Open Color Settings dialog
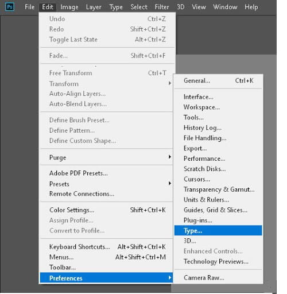The width and height of the screenshot is (287, 294). [x=107, y=210]
